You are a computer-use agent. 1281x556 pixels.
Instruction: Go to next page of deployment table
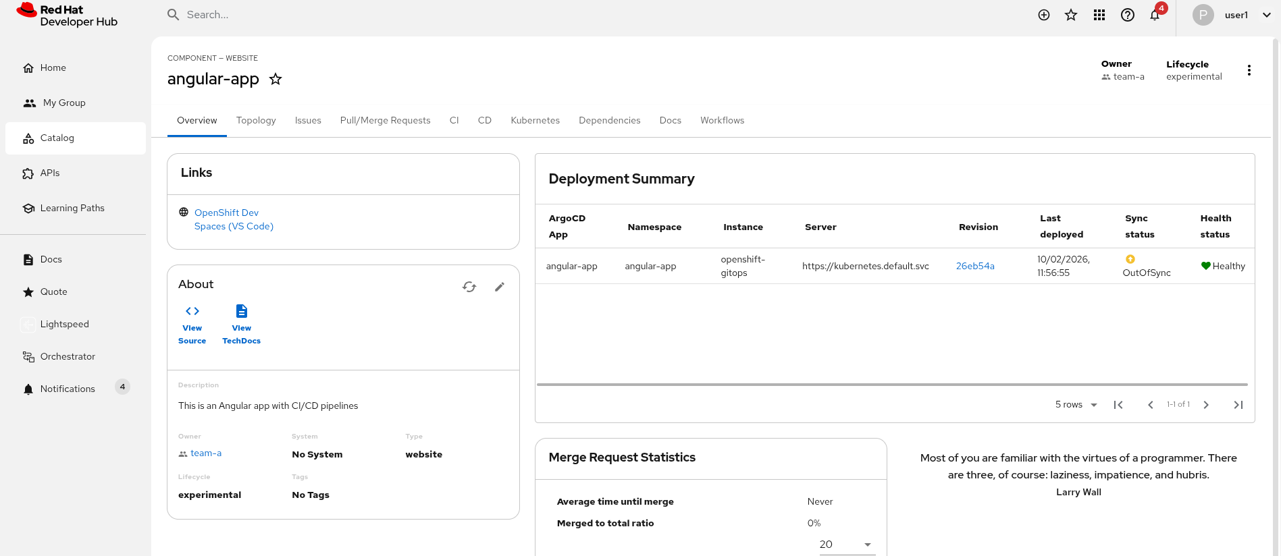(1206, 405)
